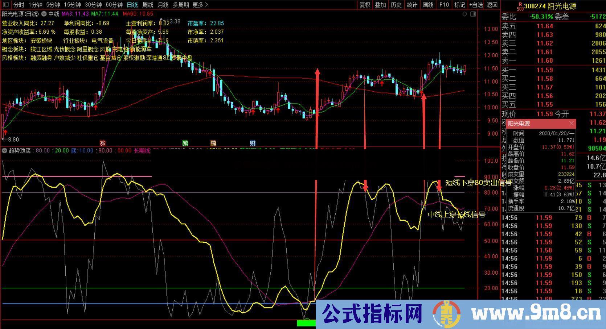Click the diamond mark icon above the quote panel
Viewport: 606px width, 329px height.
point(464,13)
